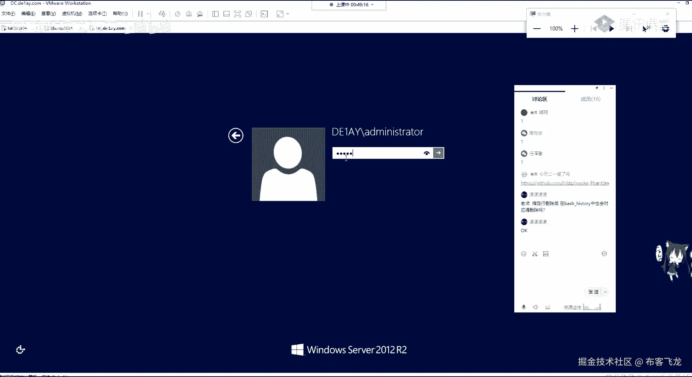The width and height of the screenshot is (692, 377).
Task: Open the github.com Invoke-Phant0m link in chat
Action: (565, 183)
